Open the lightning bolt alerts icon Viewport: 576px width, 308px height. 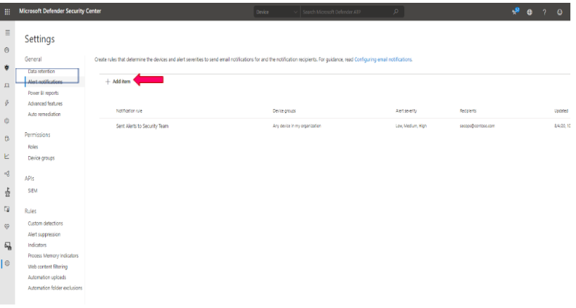pos(7,103)
